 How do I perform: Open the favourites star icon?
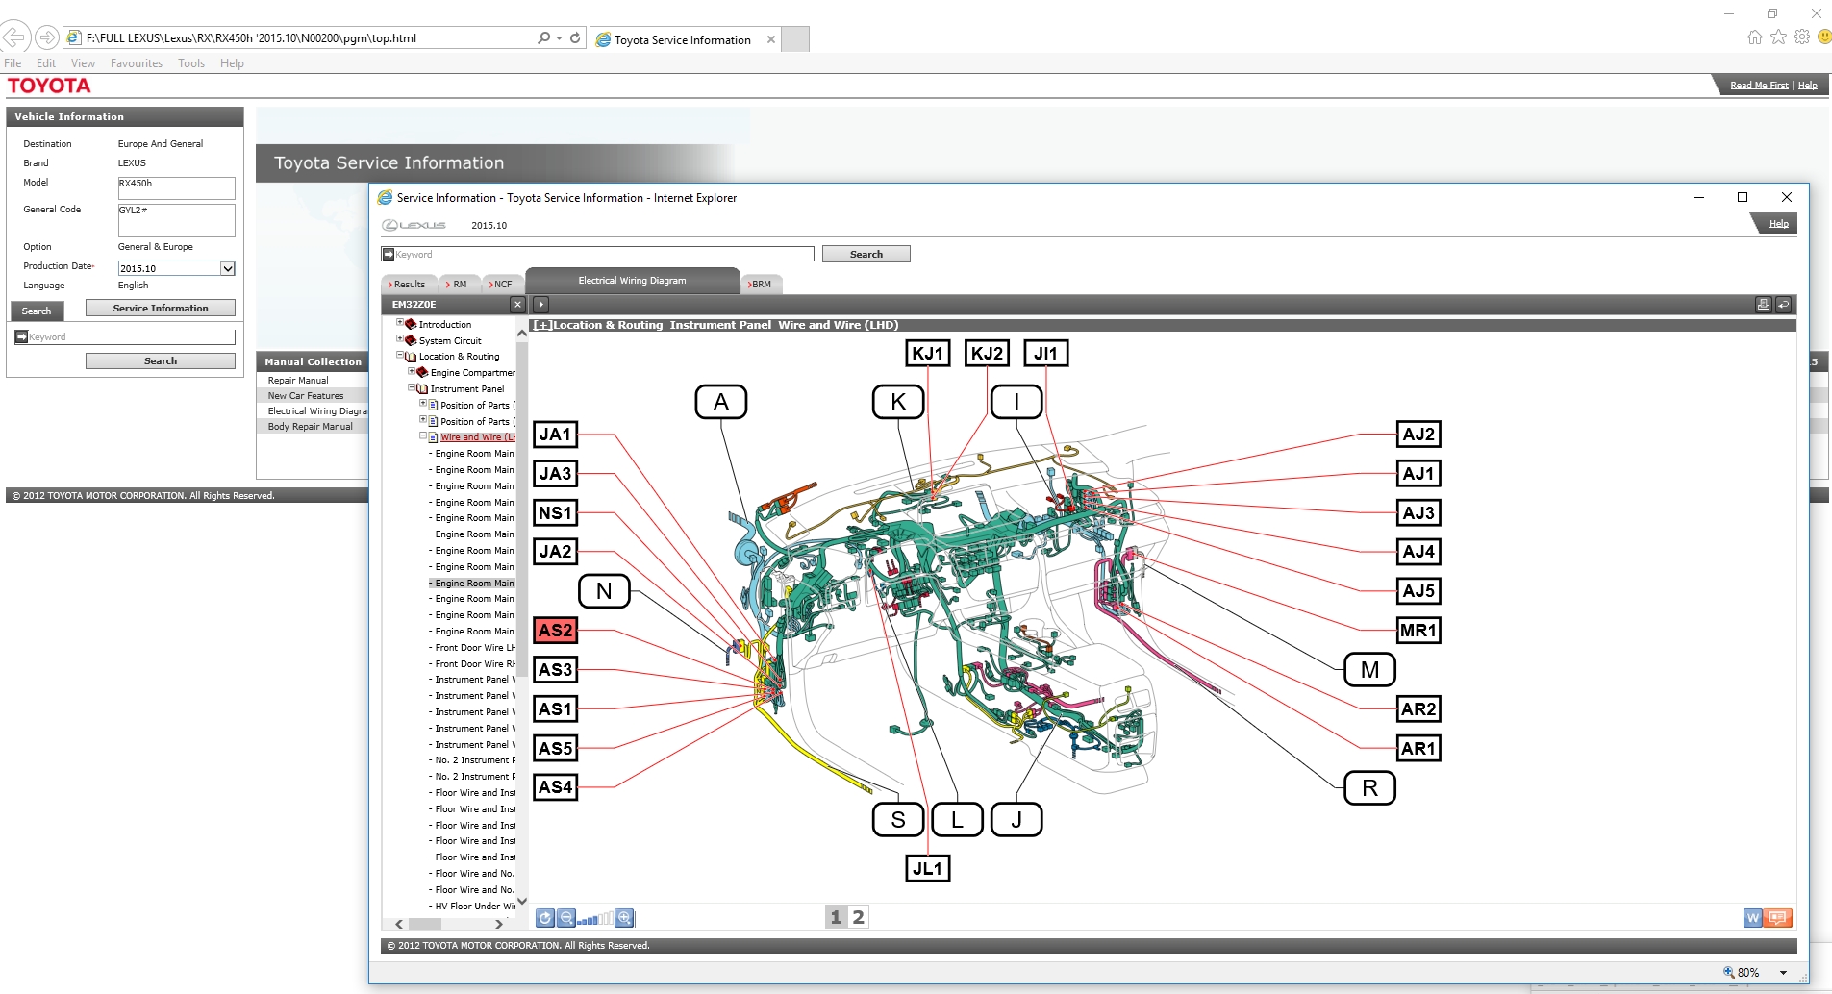tap(1779, 37)
